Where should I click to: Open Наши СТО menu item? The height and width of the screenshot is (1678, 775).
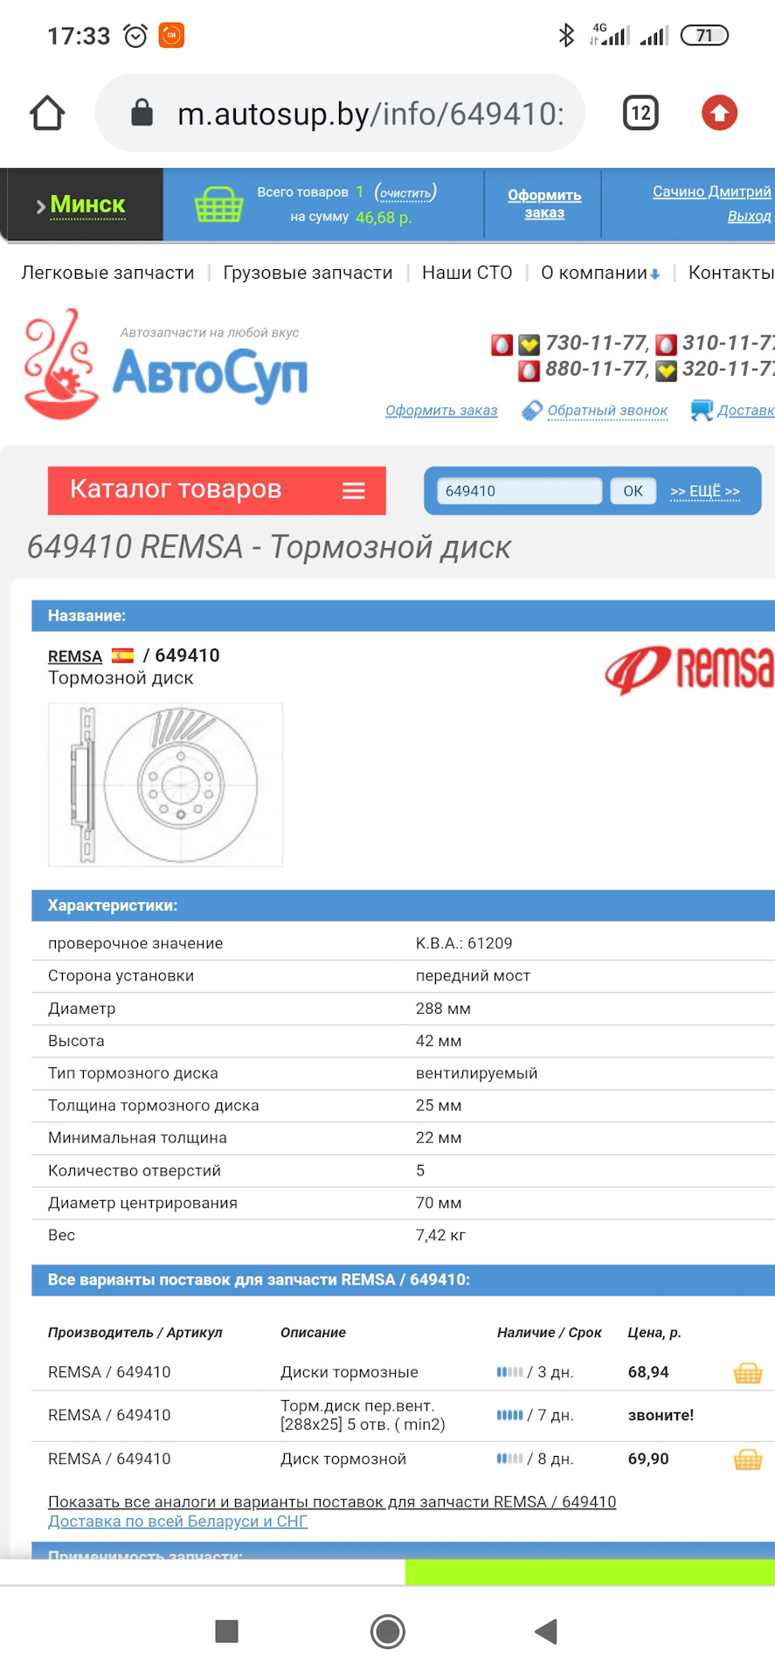coord(467,273)
